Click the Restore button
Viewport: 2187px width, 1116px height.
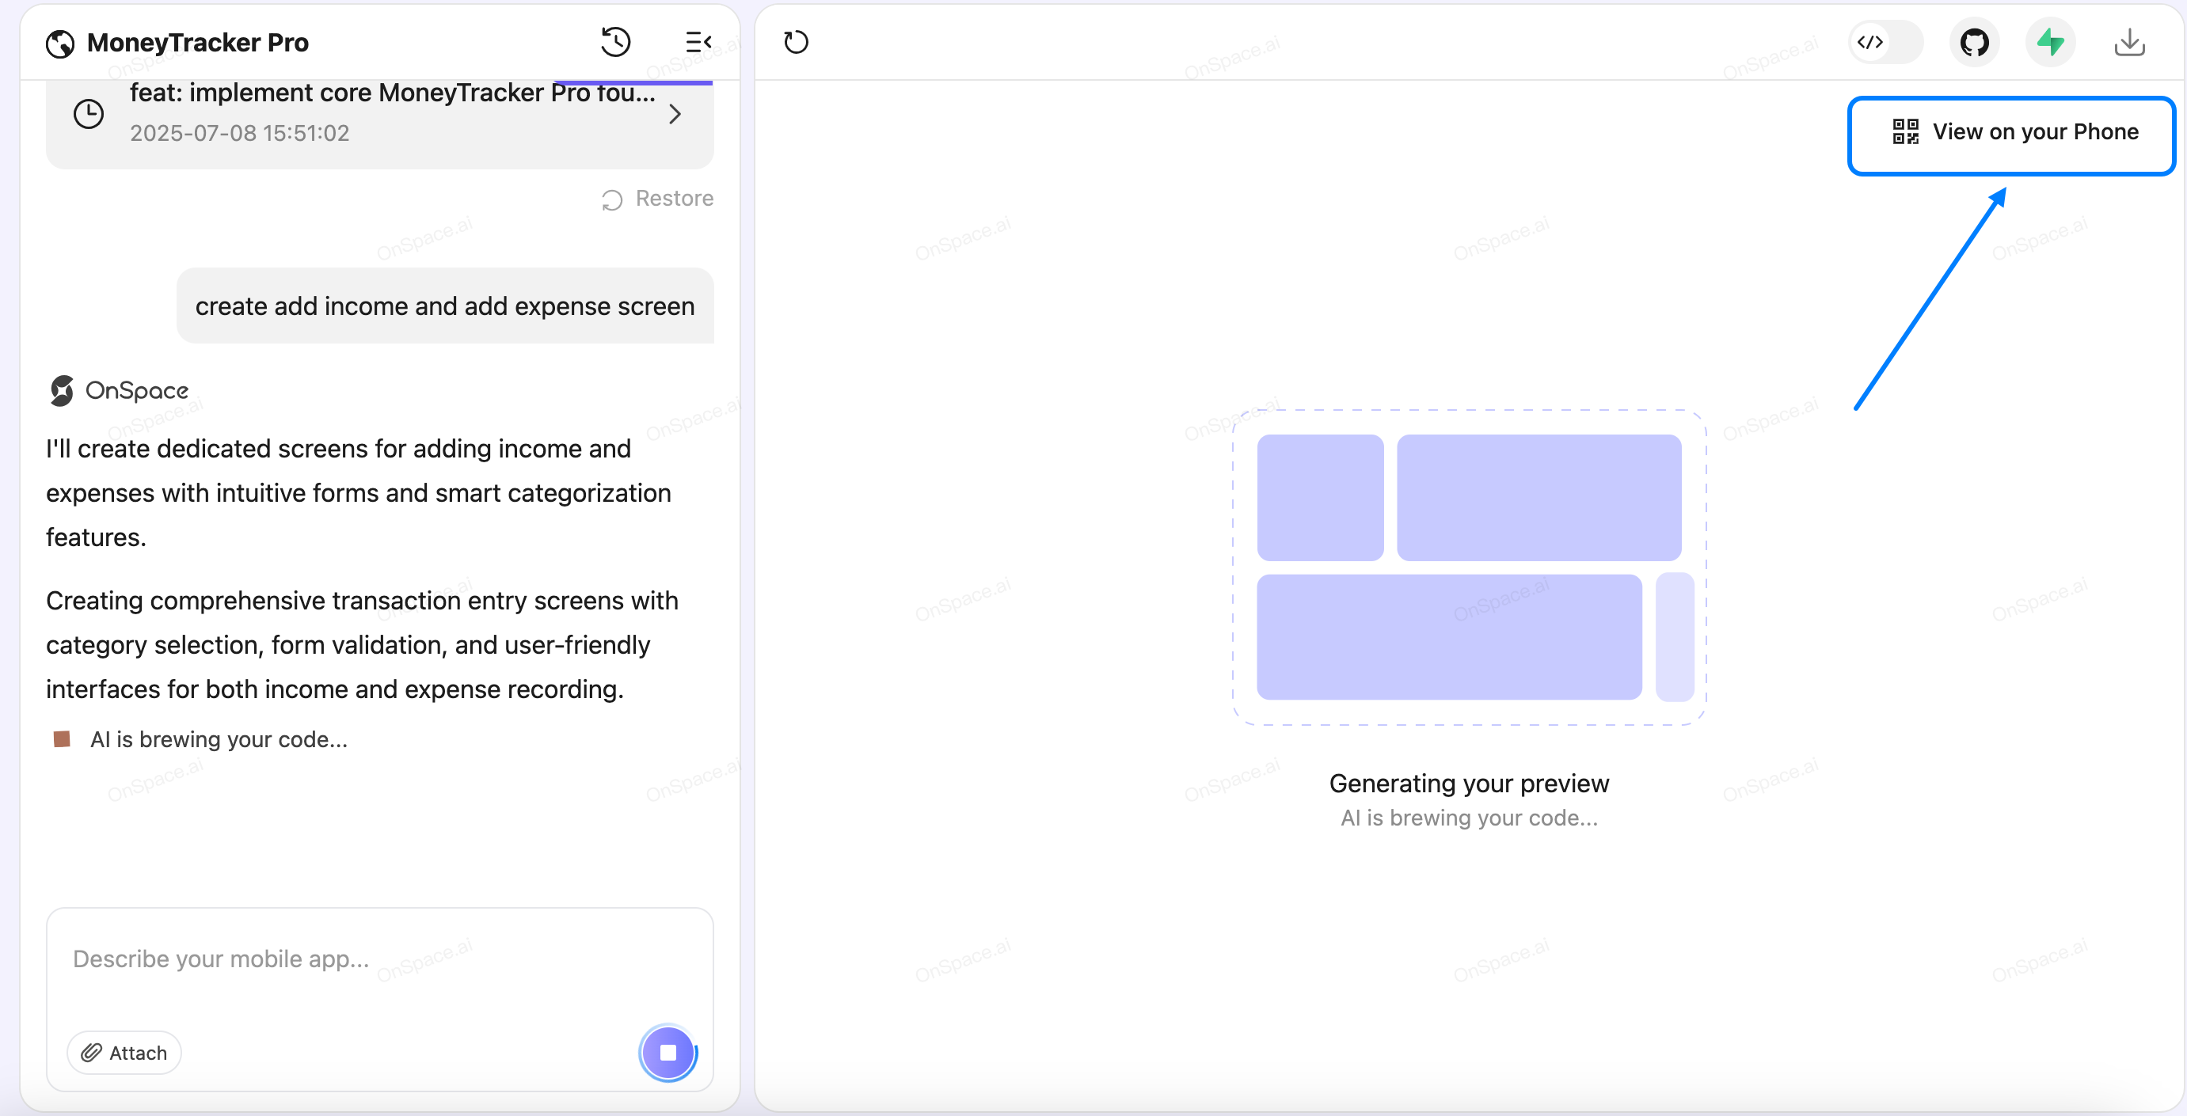(658, 199)
